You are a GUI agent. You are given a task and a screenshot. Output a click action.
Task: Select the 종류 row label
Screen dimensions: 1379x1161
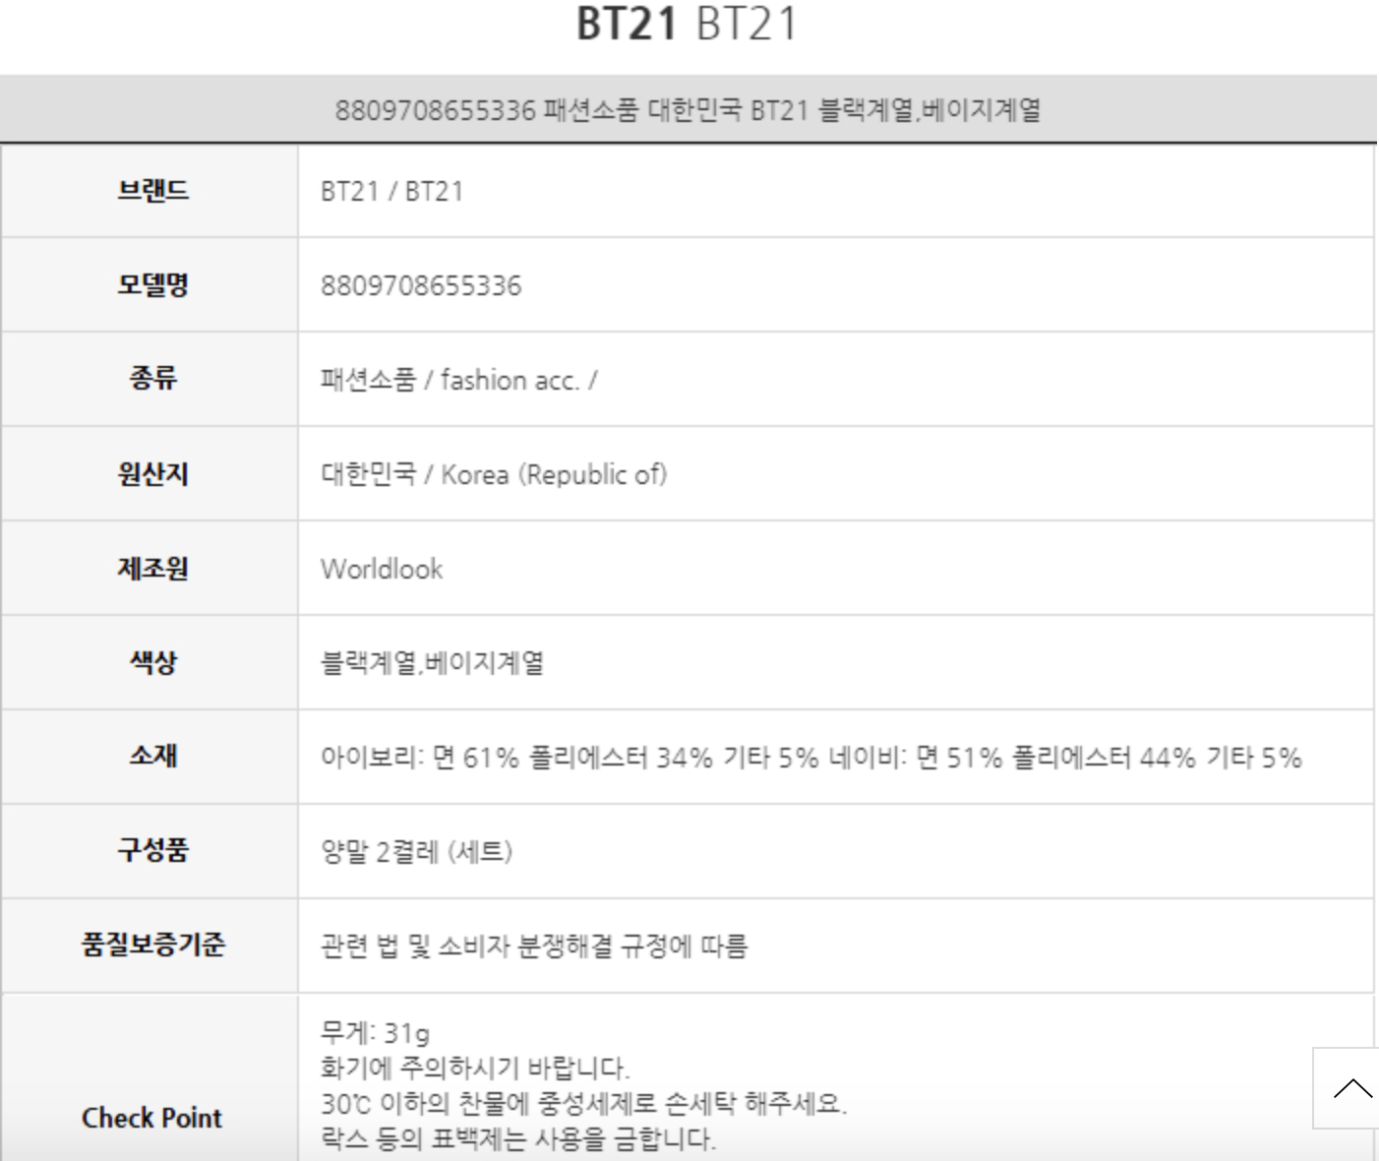point(152,379)
